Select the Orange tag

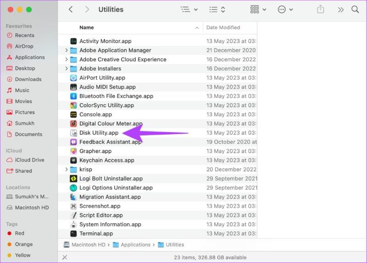(x=20, y=244)
